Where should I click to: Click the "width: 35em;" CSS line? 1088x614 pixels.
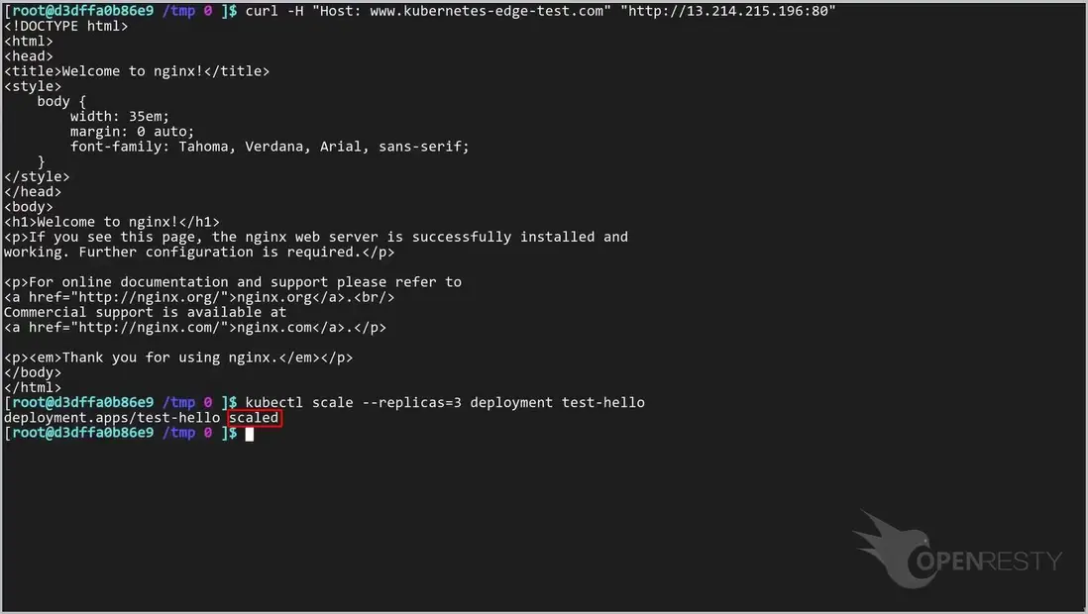pyautogui.click(x=120, y=116)
